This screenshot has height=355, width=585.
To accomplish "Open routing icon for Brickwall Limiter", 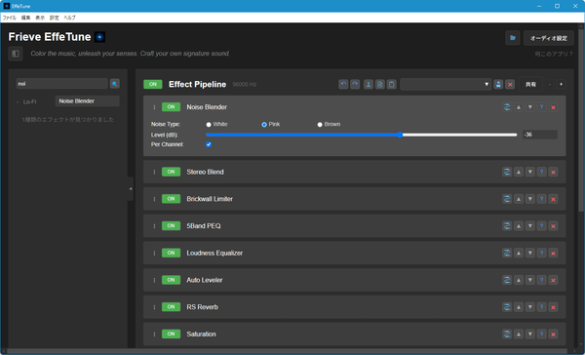I will [x=507, y=199].
